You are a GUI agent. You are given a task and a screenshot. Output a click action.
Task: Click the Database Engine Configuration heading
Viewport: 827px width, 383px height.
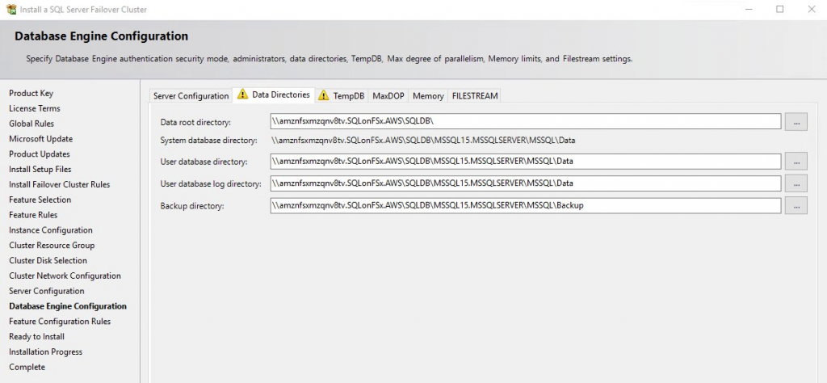coord(101,36)
